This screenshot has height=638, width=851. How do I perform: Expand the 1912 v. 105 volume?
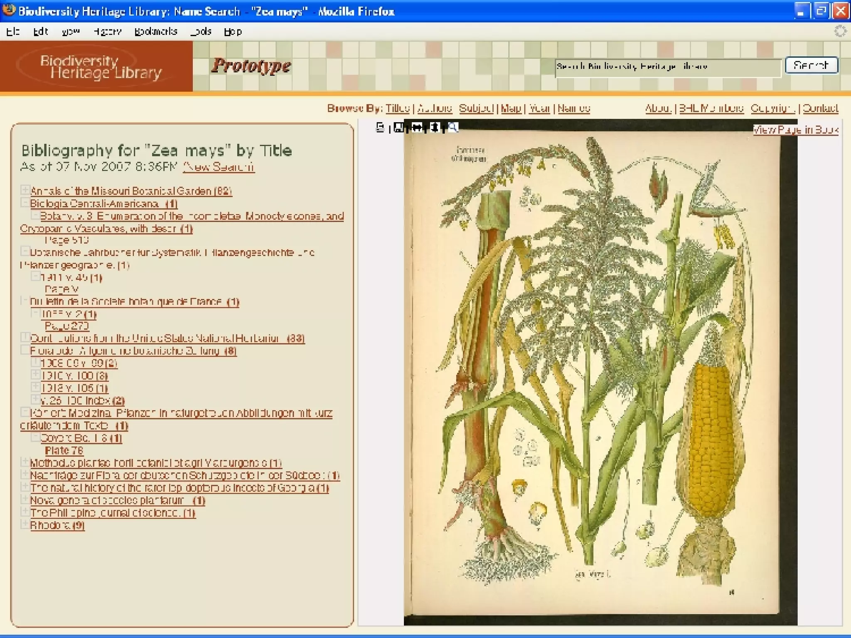click(35, 387)
